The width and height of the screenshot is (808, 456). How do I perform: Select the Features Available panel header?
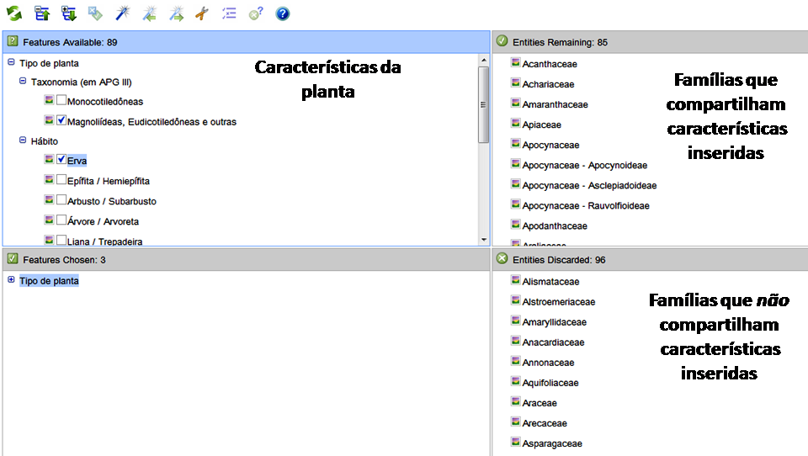tap(247, 42)
